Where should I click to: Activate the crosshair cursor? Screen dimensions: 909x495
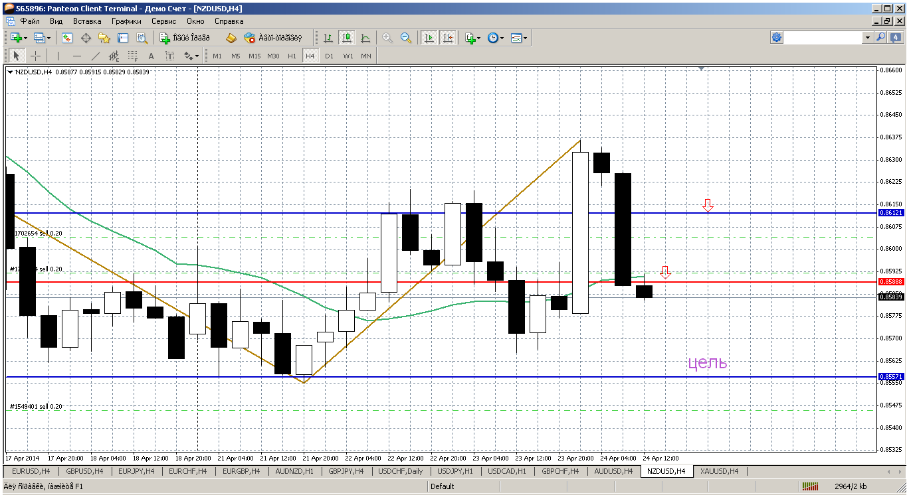coord(36,56)
